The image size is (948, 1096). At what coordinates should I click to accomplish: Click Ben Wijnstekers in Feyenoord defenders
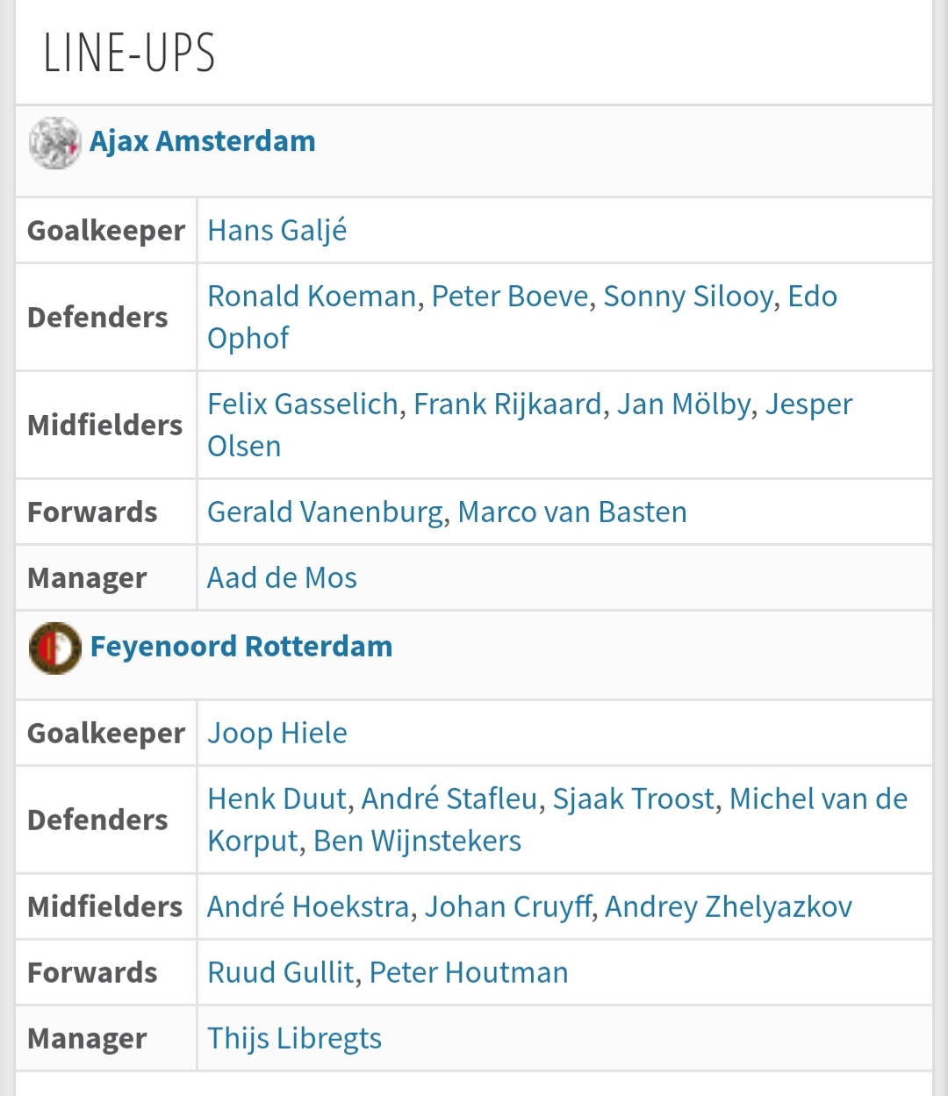[417, 842]
